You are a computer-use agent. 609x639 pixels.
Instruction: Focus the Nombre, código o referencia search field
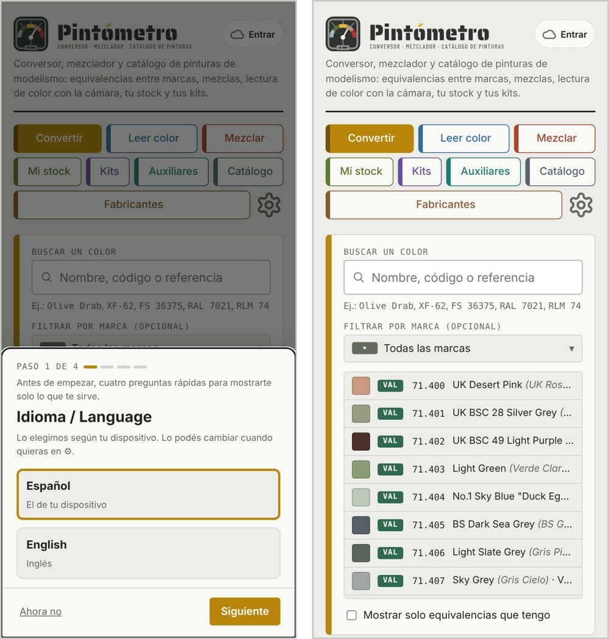(463, 278)
